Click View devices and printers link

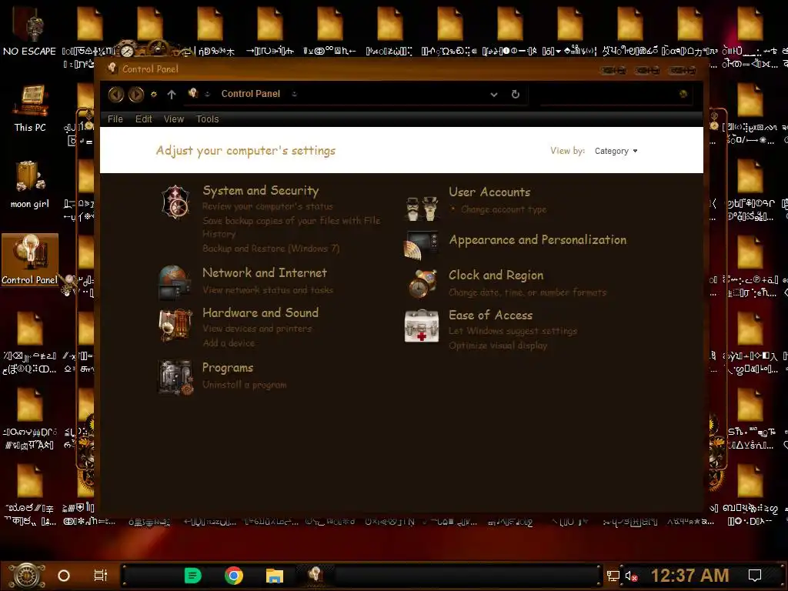(x=257, y=329)
